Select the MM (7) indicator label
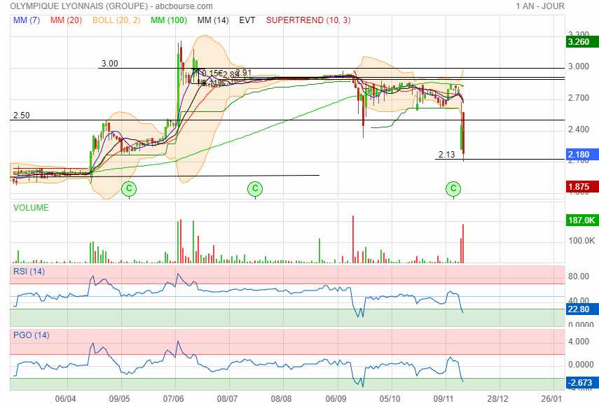The height and width of the screenshot is (406, 599). (27, 20)
